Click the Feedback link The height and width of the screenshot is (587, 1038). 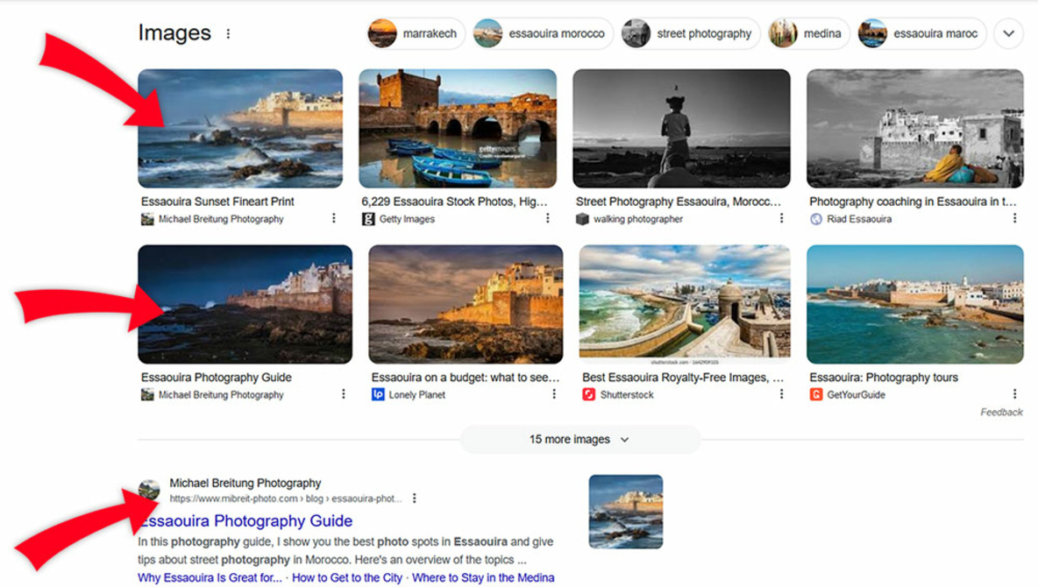[1001, 413]
